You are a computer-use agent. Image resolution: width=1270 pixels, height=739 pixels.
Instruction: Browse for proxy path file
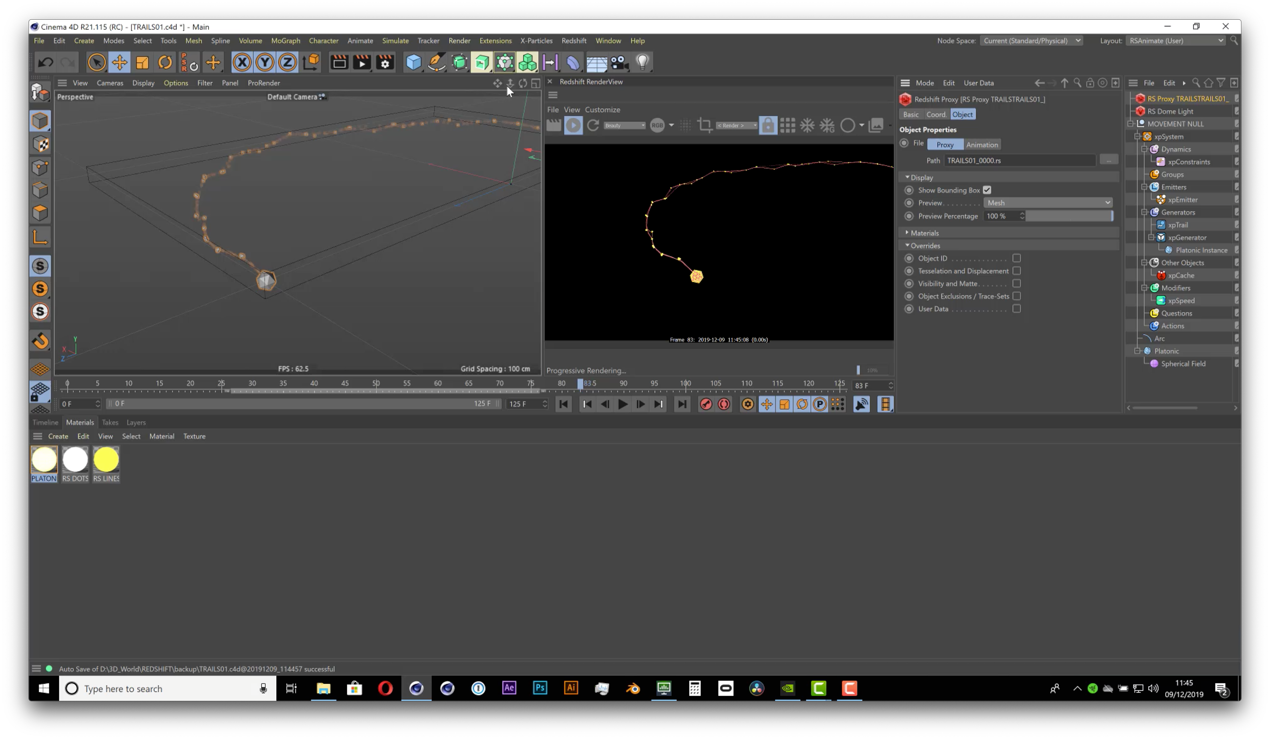coord(1109,160)
